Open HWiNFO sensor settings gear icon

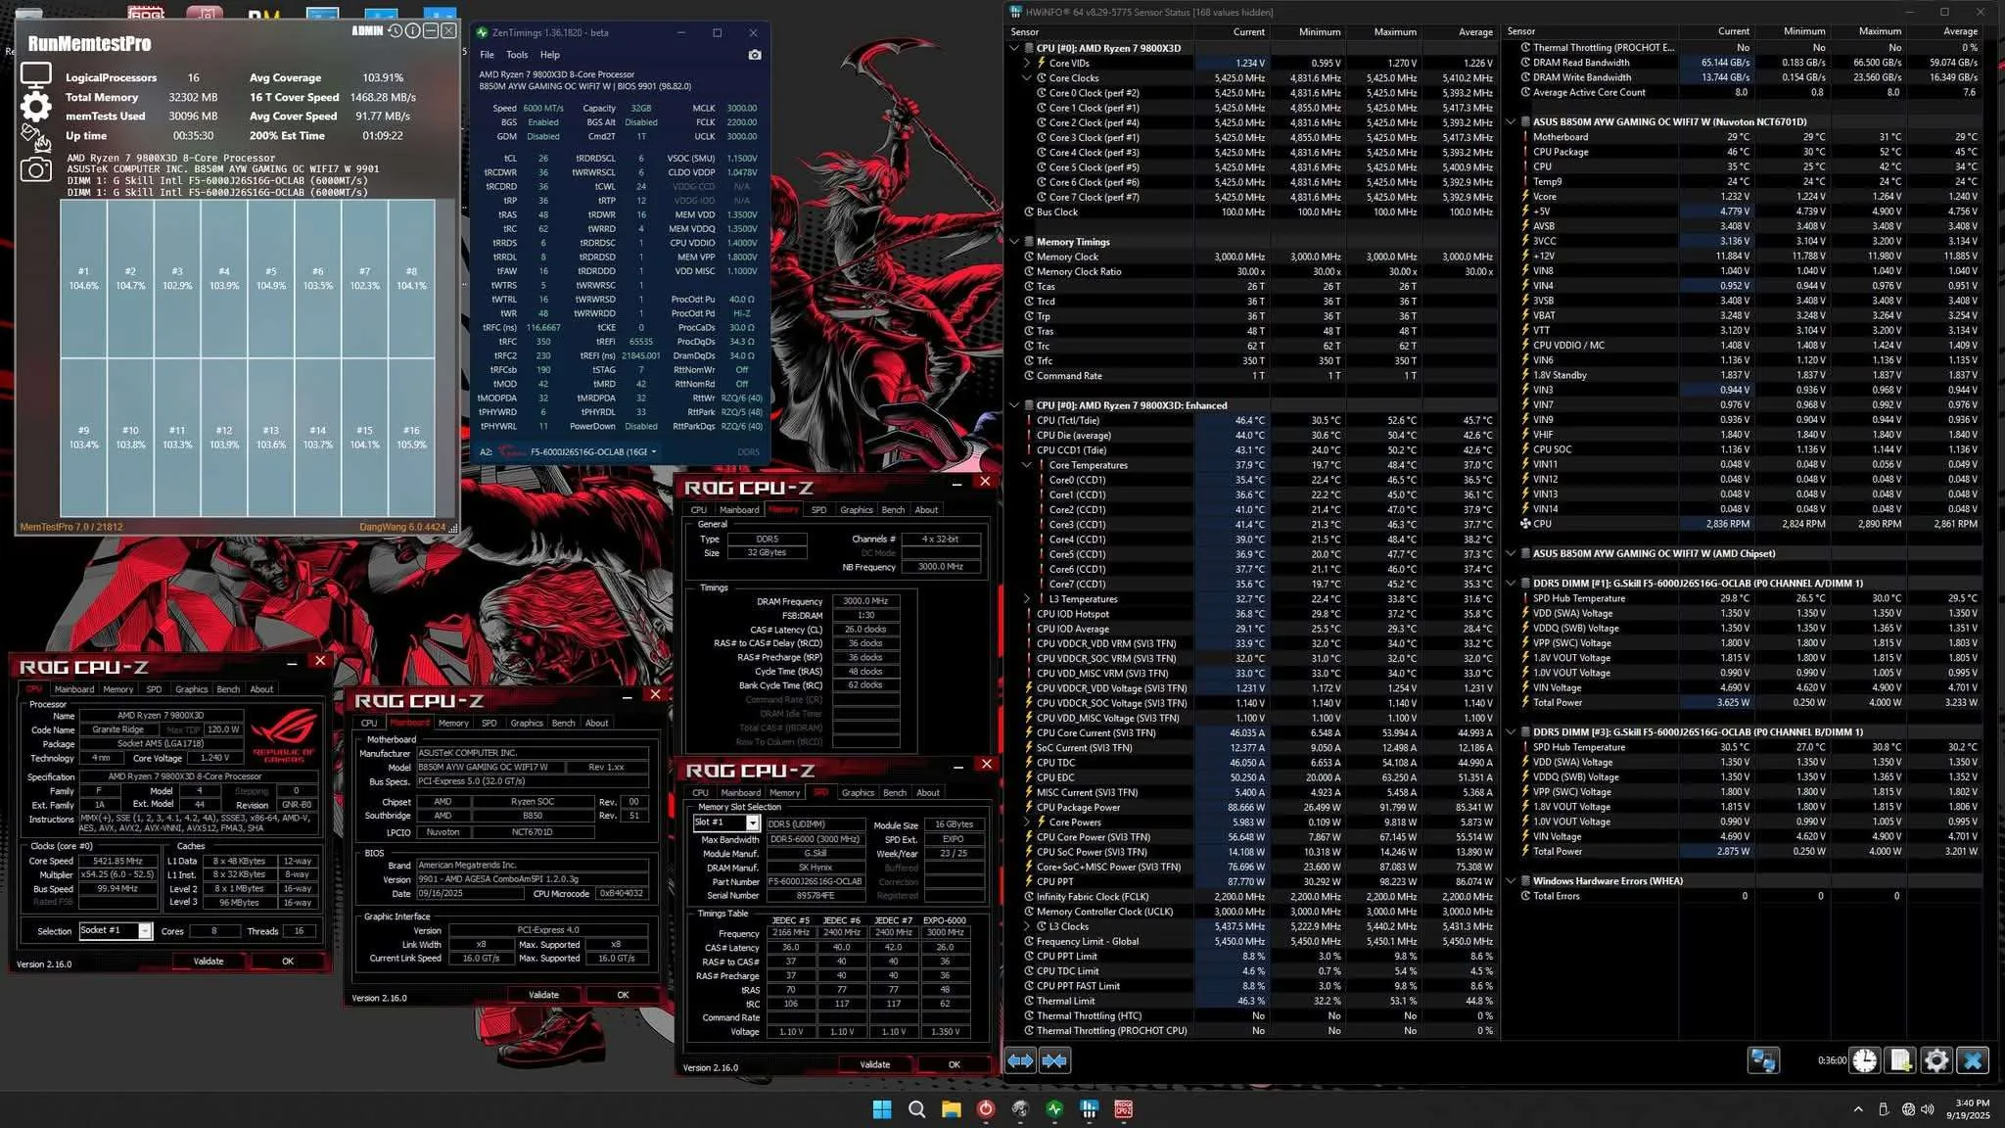point(1936,1060)
